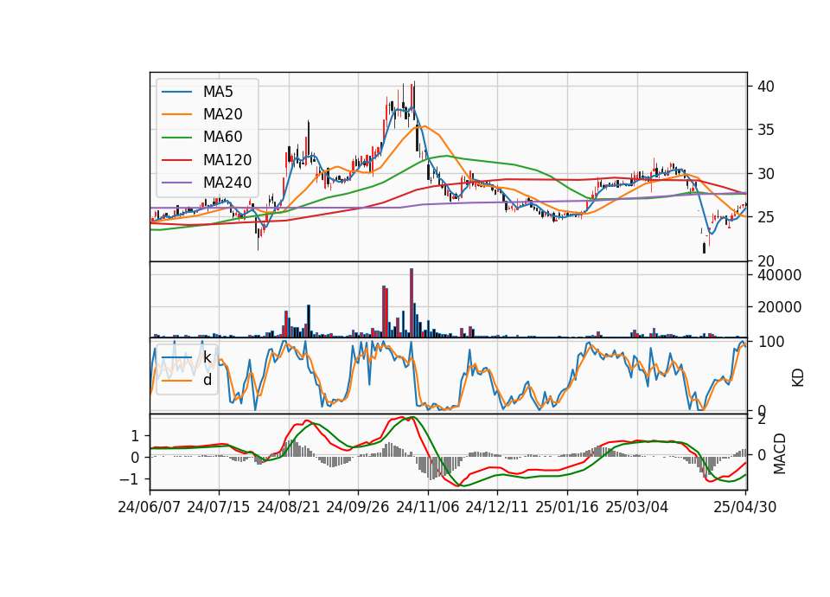Click the 24/07/15 date tick label

coord(219,508)
